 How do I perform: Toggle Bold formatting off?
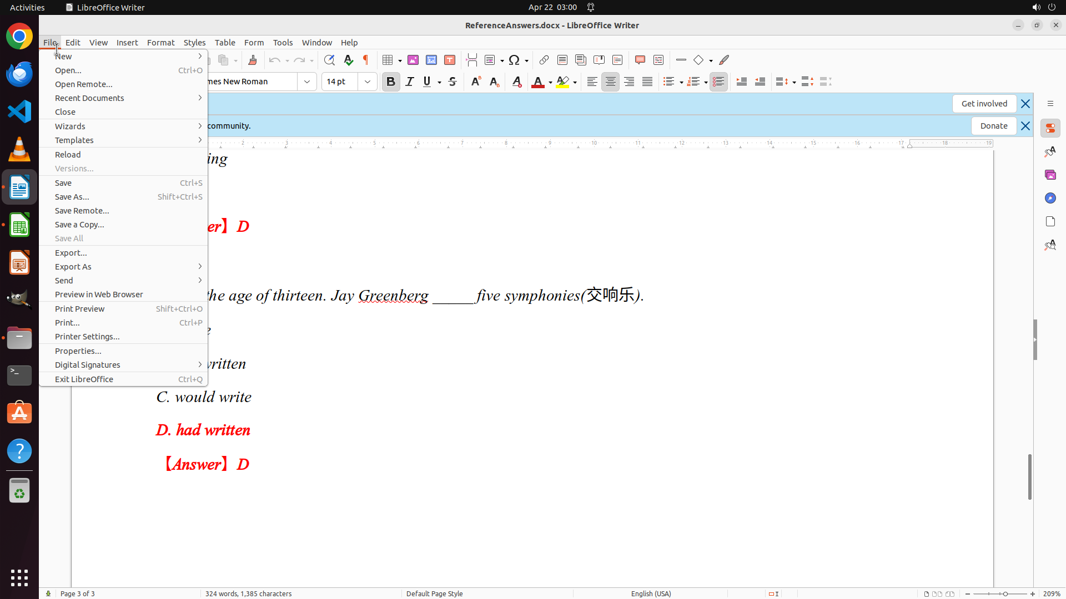point(391,82)
